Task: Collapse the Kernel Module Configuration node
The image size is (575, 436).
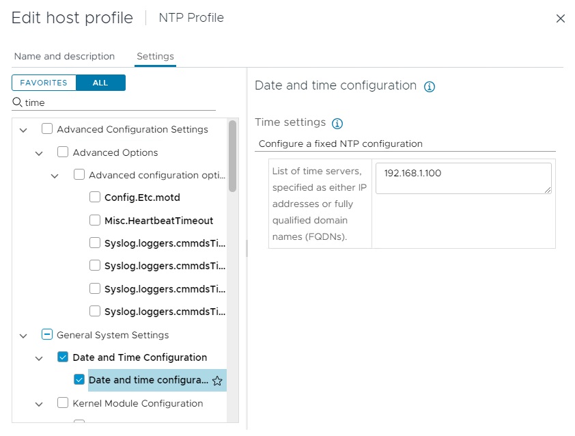Action: tap(40, 404)
